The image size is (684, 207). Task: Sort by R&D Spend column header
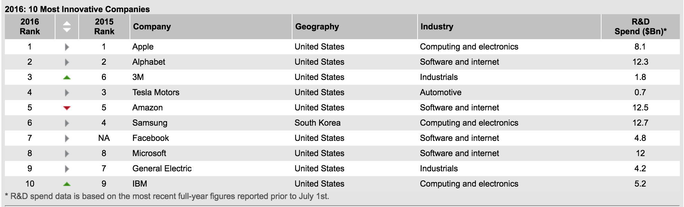(640, 27)
